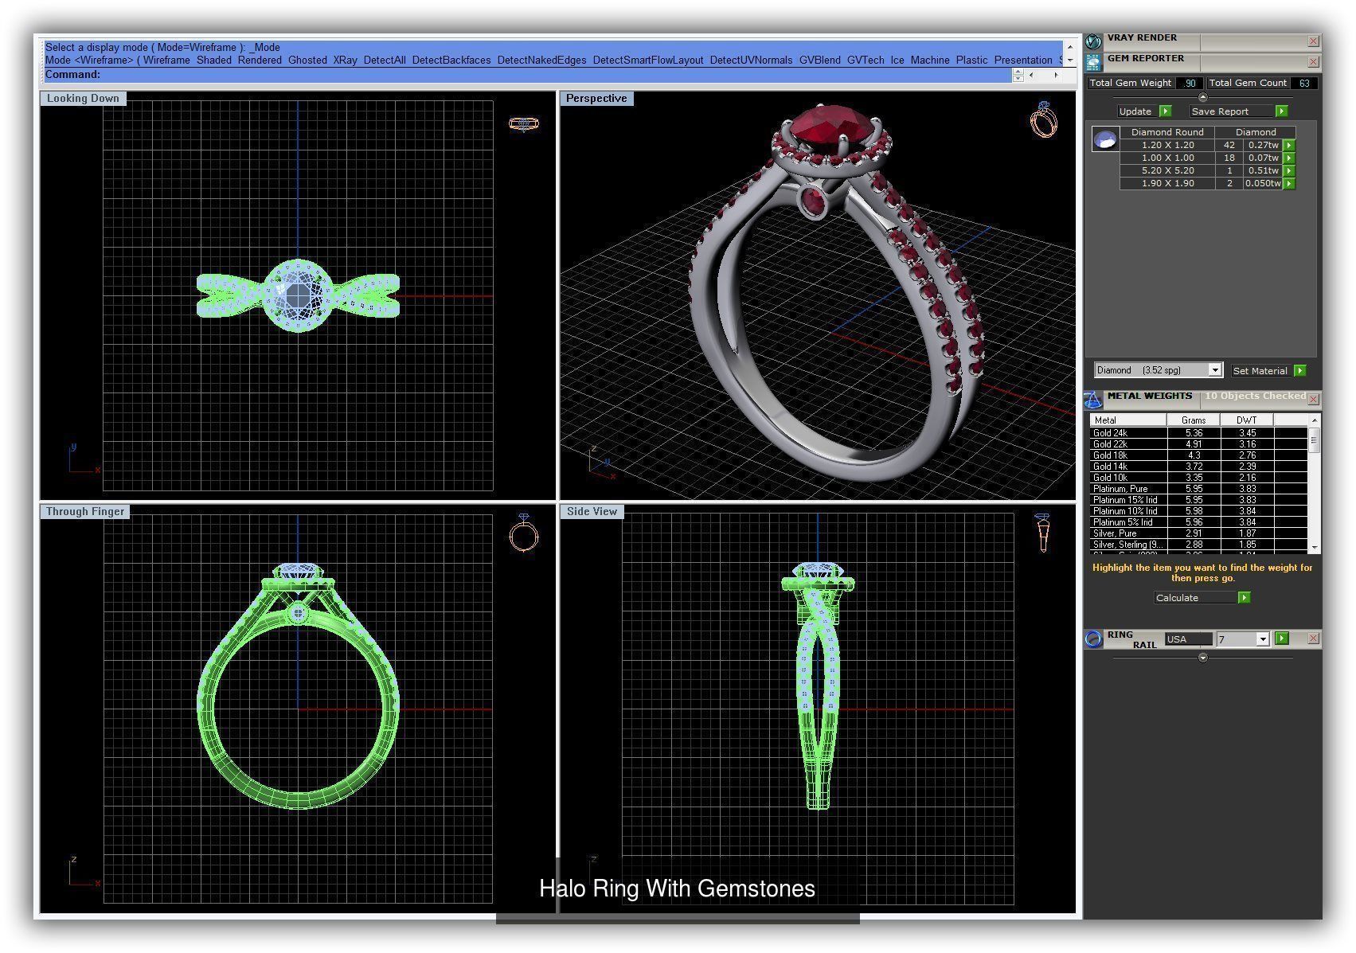The height and width of the screenshot is (953, 1356).
Task: Click green arrow next to Save Report
Action: [x=1281, y=111]
